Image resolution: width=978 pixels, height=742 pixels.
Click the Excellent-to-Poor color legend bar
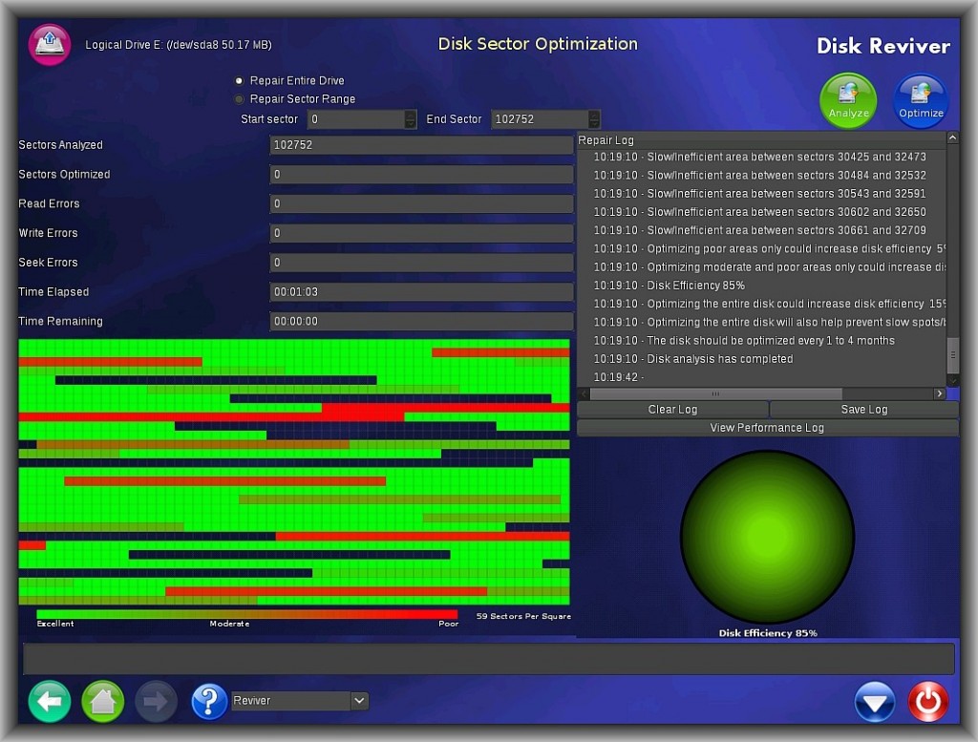(x=247, y=615)
